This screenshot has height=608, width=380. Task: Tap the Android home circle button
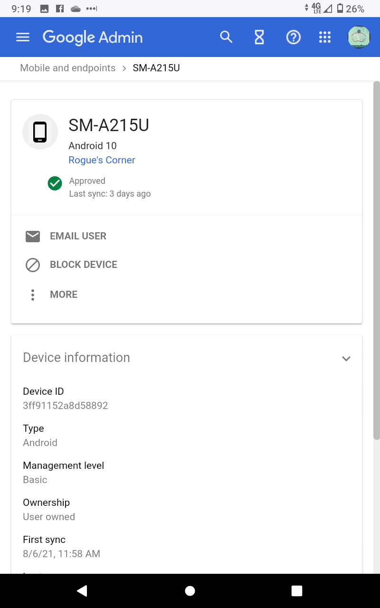pos(190,590)
